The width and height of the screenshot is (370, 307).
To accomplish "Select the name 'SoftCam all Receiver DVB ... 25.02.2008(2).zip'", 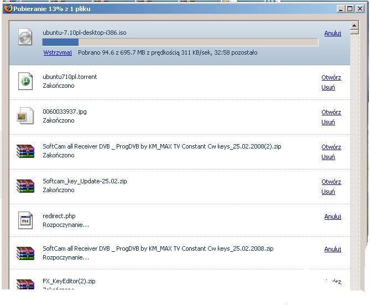I will pos(162,146).
